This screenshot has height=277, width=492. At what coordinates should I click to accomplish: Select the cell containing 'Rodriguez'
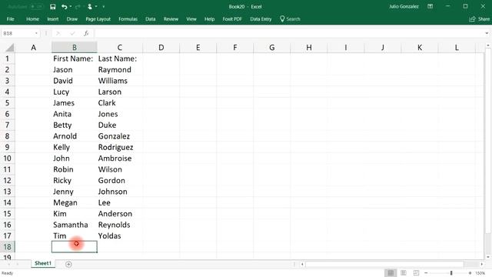pyautogui.click(x=120, y=147)
